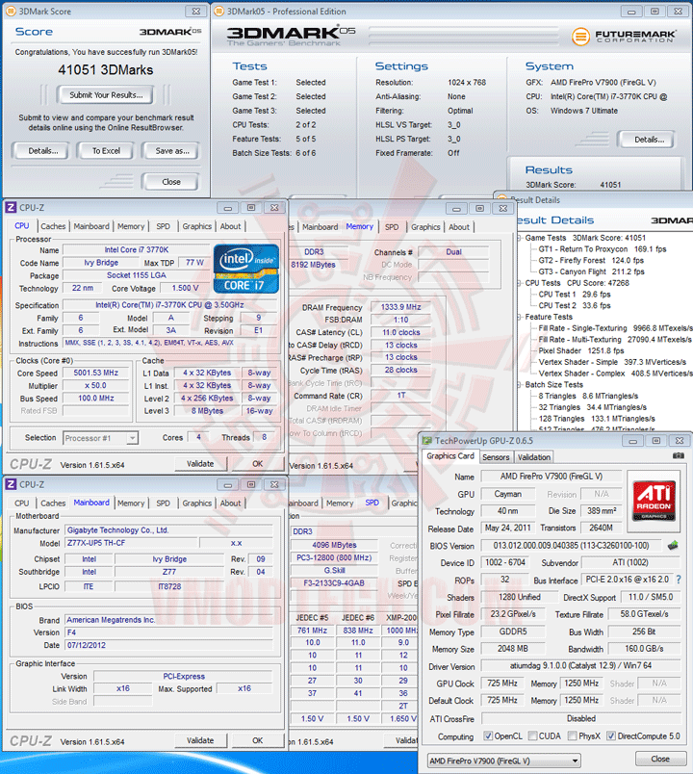The width and height of the screenshot is (693, 774).
Task: Click the DRAM Frequency 1333.9 MHz field
Action: [x=400, y=307]
